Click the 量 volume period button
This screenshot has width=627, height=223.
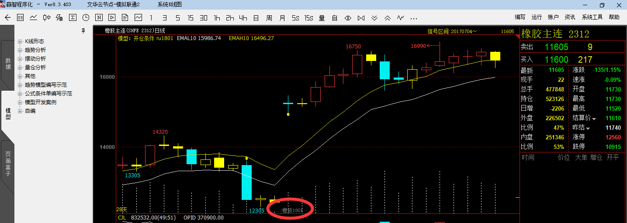tap(322, 18)
